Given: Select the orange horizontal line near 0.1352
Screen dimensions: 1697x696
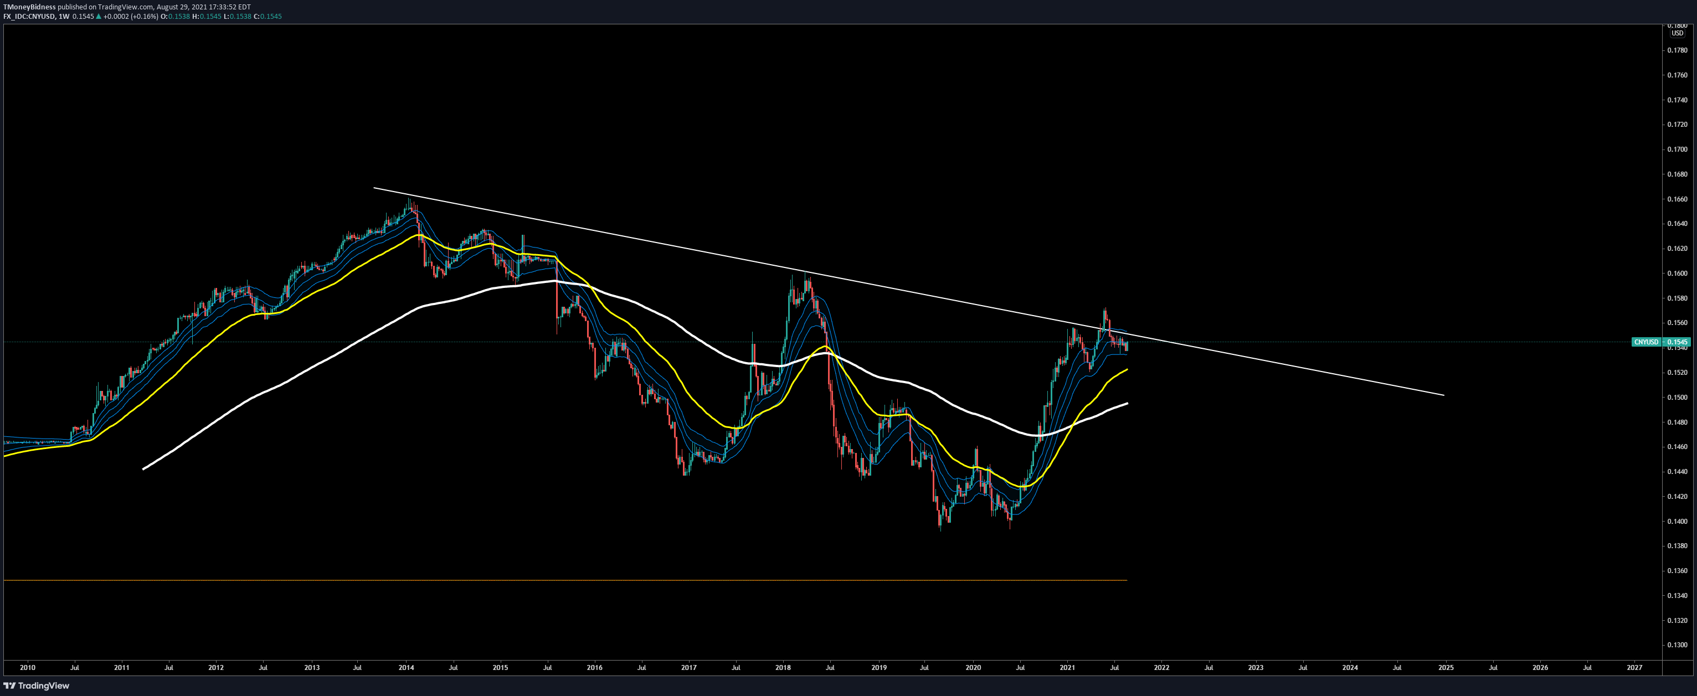Looking at the screenshot, I should [x=565, y=580].
